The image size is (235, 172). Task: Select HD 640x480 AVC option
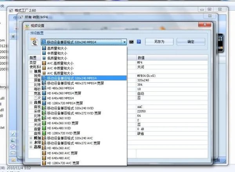[84, 158]
